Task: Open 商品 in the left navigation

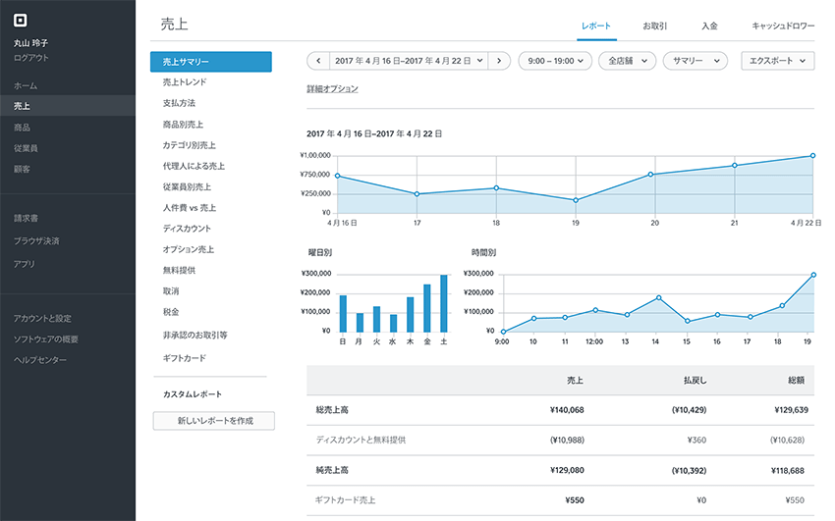Action: pyautogui.click(x=22, y=128)
